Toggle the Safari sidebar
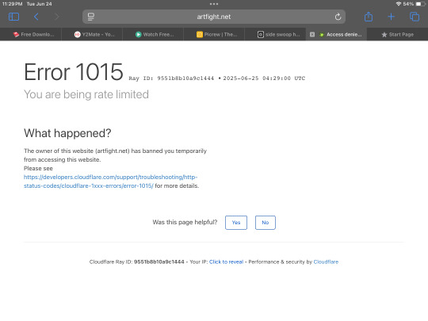This screenshot has width=428, height=321. 13,17
